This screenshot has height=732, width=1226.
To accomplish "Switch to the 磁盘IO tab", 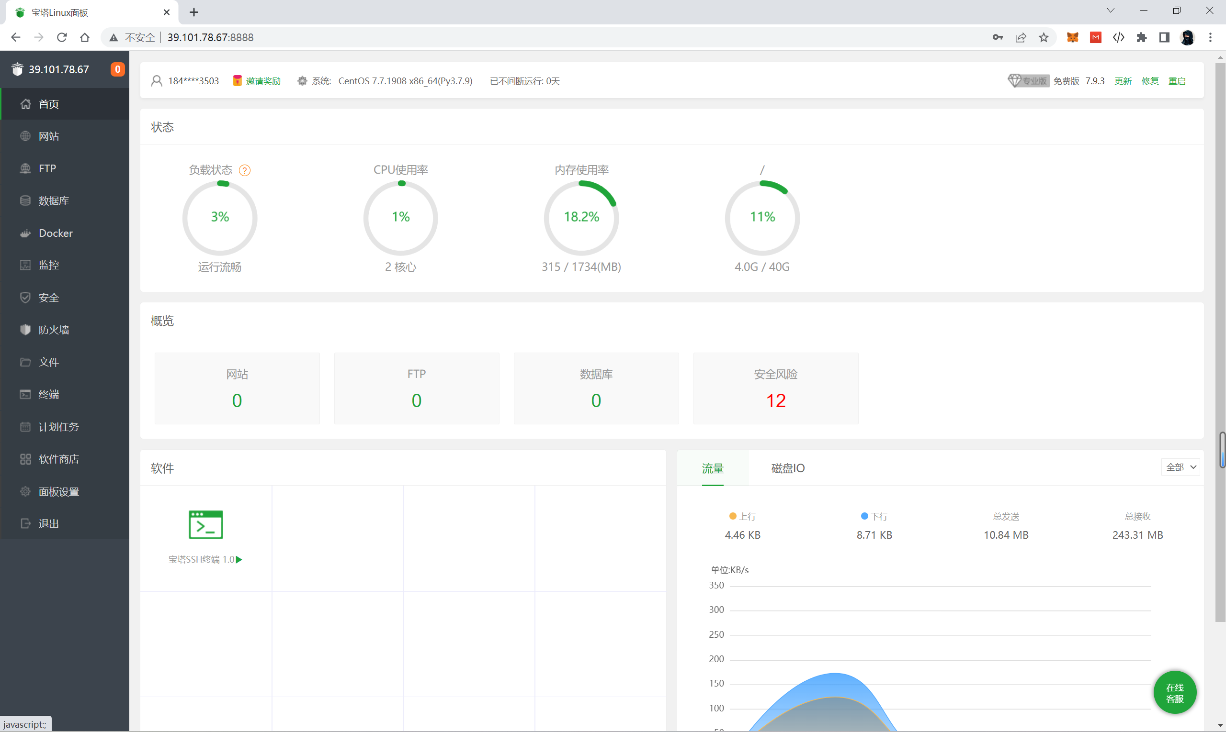I will pyautogui.click(x=787, y=468).
